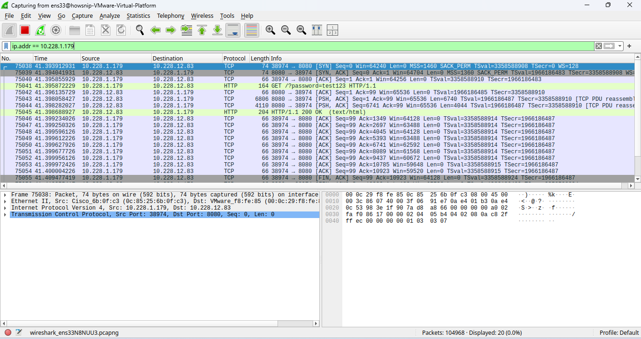Expand the Frame 75038 tree row
This screenshot has width=641, height=339.
pyautogui.click(x=5, y=195)
